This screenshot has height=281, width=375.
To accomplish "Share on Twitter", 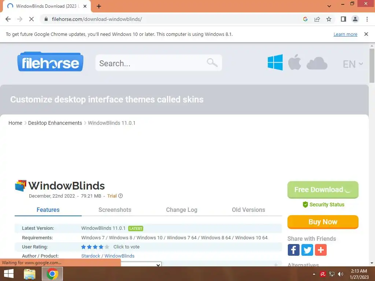I will click(x=307, y=250).
